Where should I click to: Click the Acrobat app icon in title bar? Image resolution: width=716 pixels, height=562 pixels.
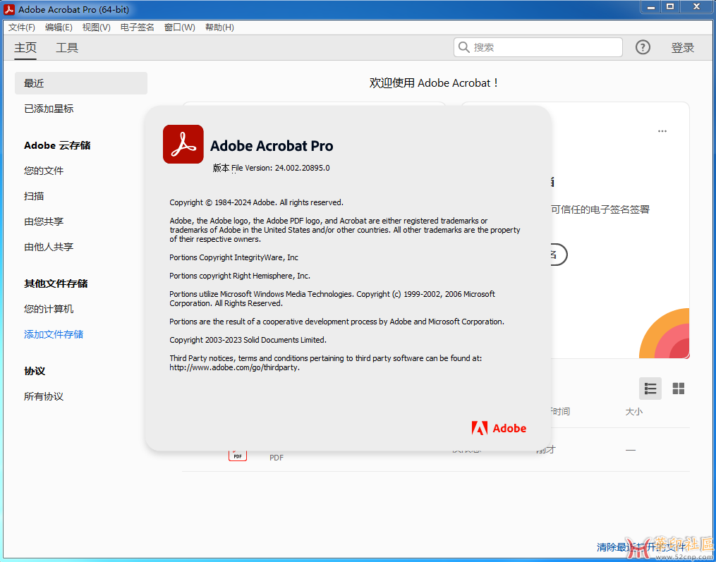(x=9, y=9)
